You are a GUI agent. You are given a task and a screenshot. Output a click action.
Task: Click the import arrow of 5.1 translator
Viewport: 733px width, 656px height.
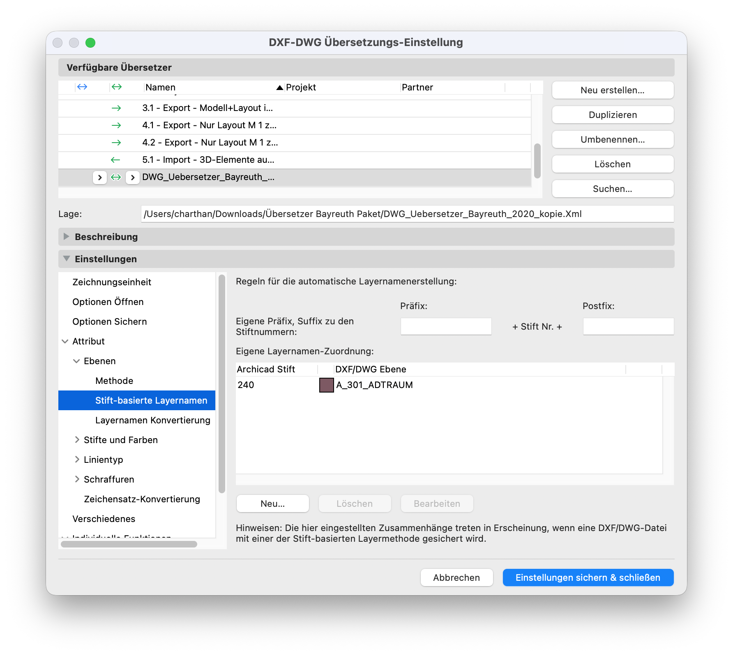click(115, 160)
